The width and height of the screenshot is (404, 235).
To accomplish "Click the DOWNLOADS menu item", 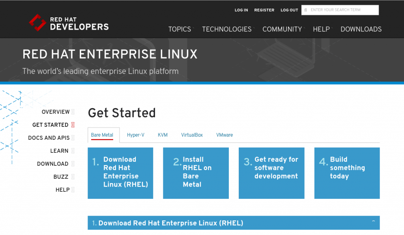I will tap(361, 29).
